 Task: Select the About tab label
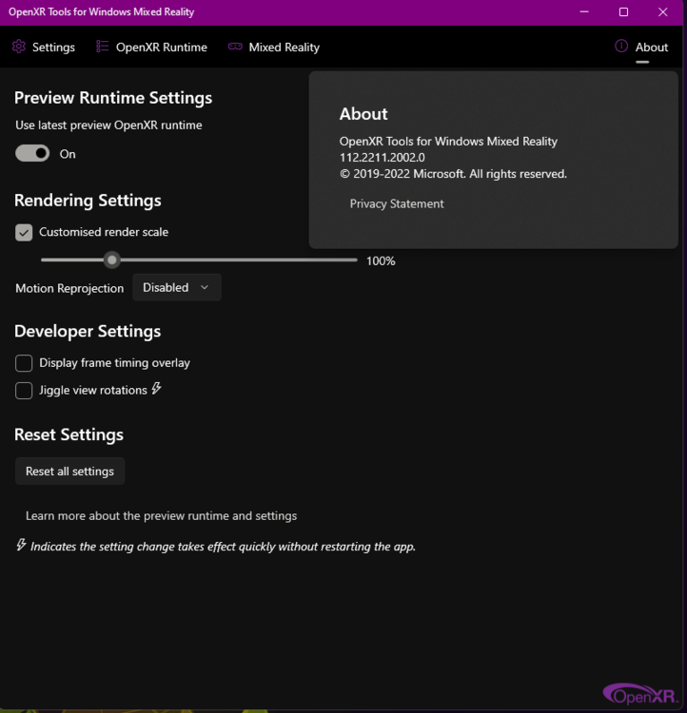(652, 47)
